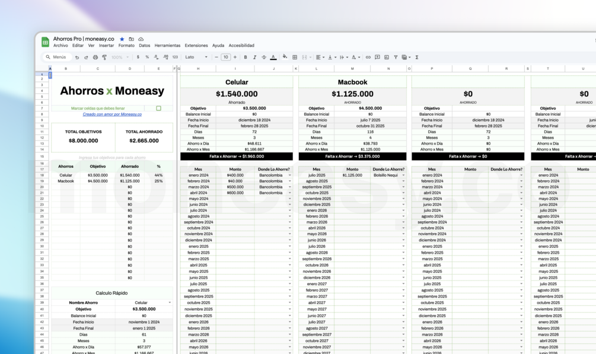Toggle italic formatting

click(254, 58)
